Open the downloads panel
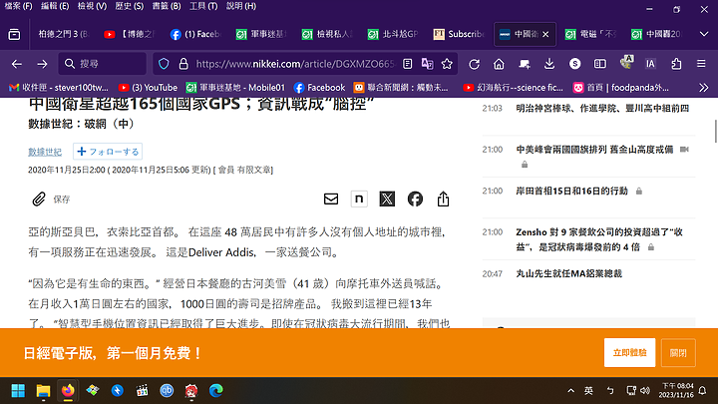718x404 pixels. point(549,64)
